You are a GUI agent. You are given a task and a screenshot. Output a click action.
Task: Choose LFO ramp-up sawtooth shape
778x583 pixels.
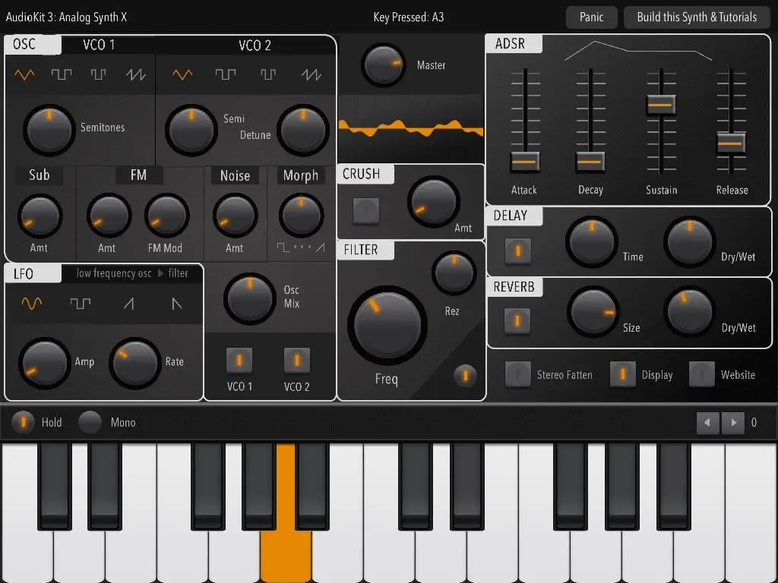(x=129, y=303)
